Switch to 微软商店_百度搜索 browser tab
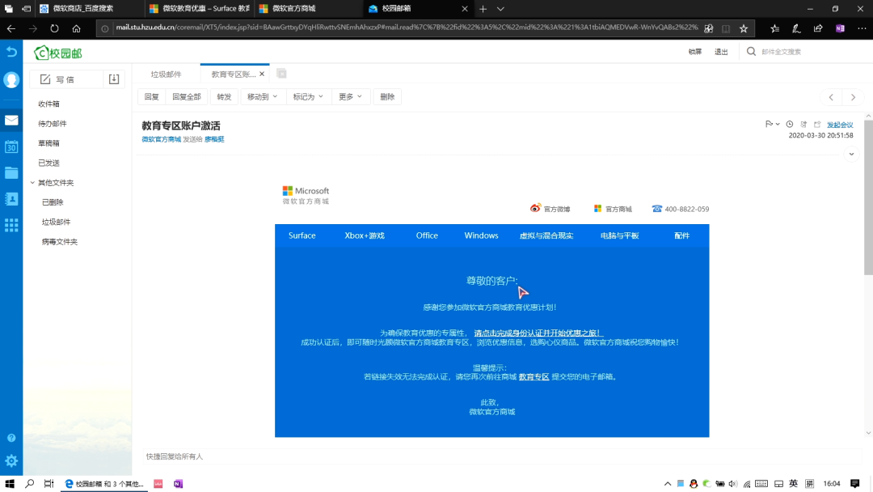This screenshot has height=492, width=873. click(90, 9)
